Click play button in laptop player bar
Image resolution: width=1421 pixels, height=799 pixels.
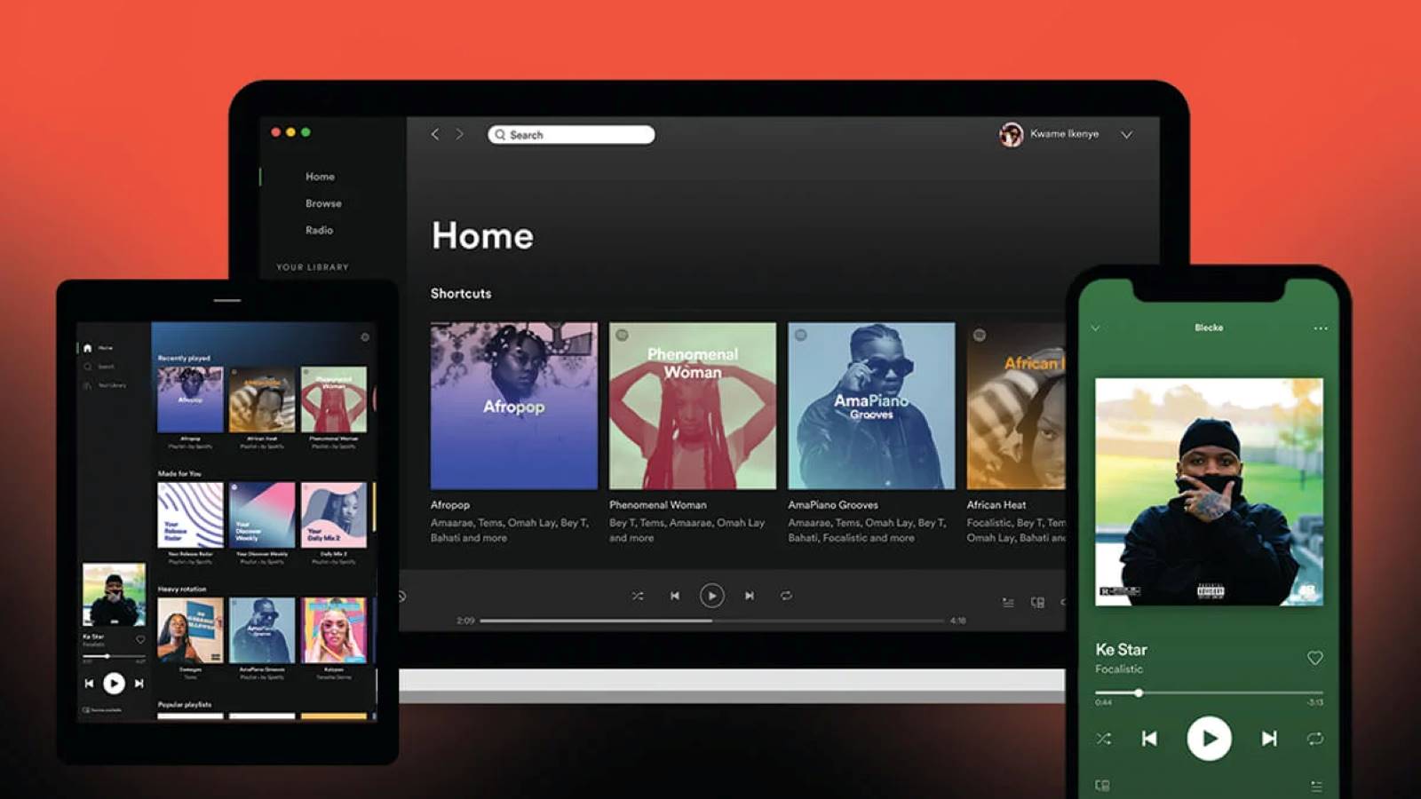point(711,596)
